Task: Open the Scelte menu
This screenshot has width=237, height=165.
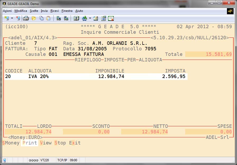Action: click(34, 11)
